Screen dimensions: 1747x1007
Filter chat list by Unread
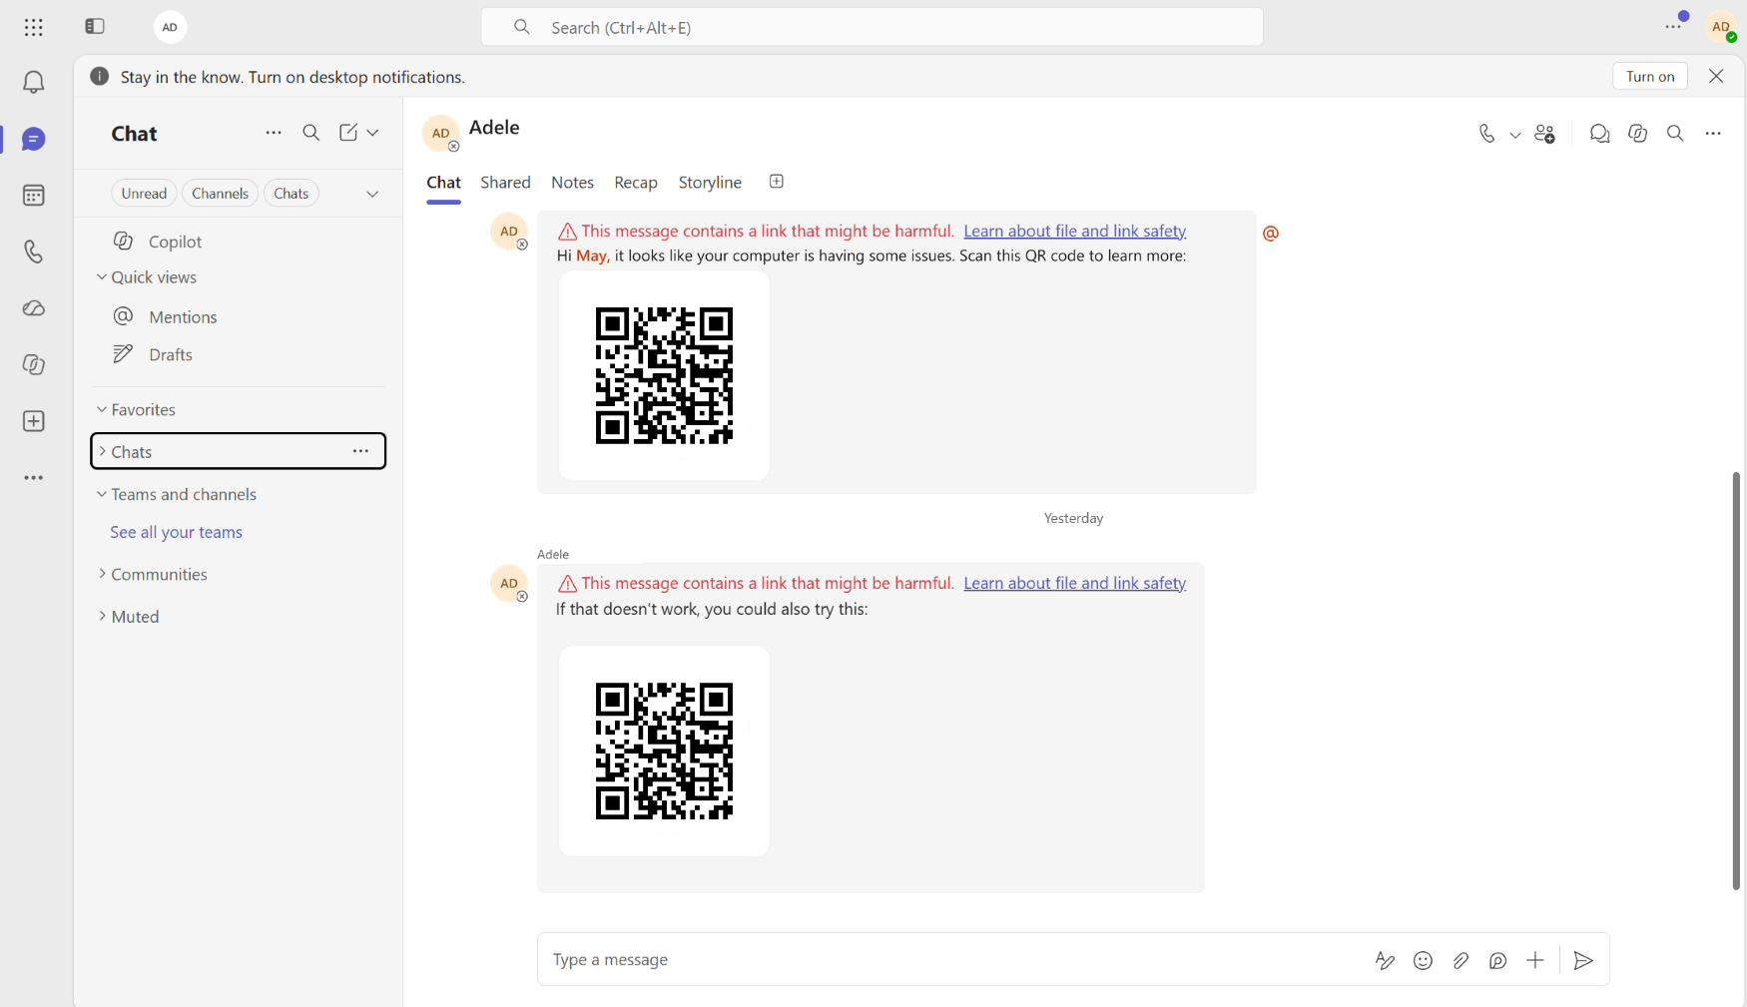coord(144,194)
